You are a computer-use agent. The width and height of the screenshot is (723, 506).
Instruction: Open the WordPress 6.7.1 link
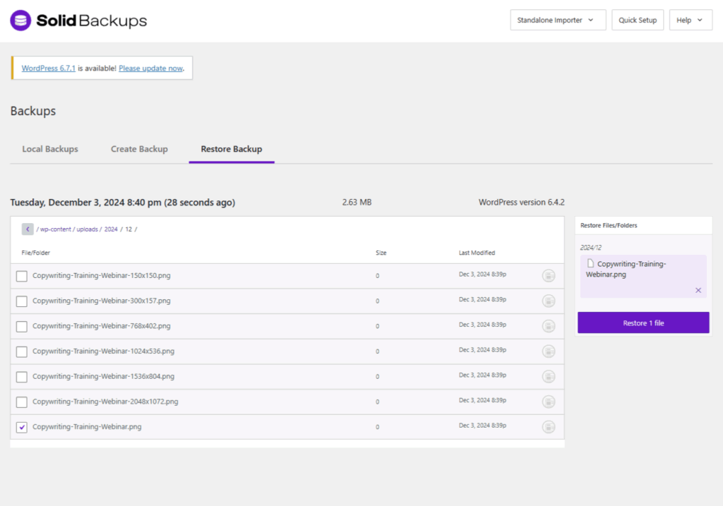click(48, 68)
